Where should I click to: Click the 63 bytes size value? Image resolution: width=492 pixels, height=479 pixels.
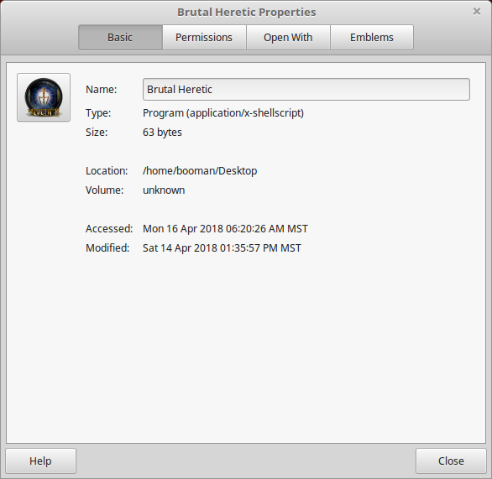pos(162,133)
